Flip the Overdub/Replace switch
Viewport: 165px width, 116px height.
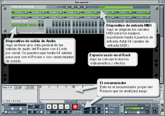71,112
